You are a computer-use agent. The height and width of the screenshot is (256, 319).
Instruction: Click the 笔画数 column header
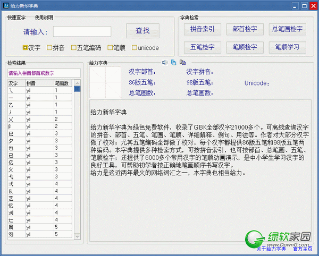(x=63, y=83)
